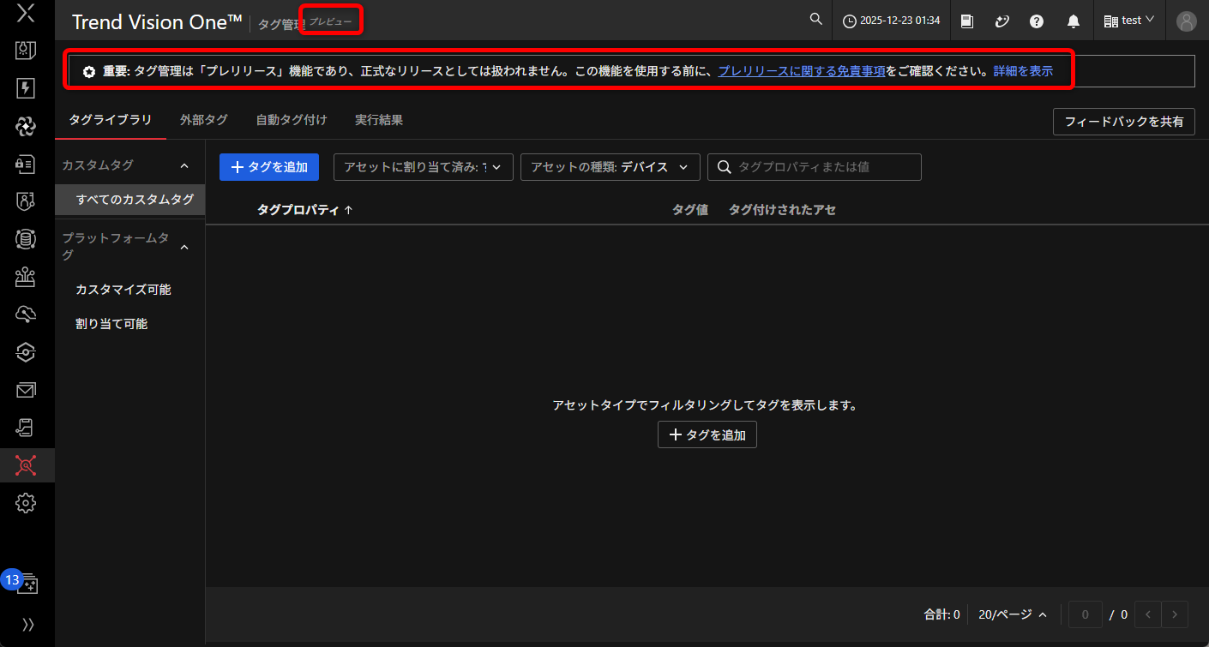This screenshot has height=647, width=1209.
Task: Click the envelope icon in the left sidebar
Action: pyautogui.click(x=26, y=390)
